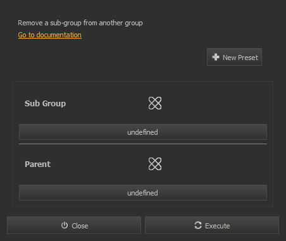This screenshot has height=241, width=286.
Task: Click the New Preset text label
Action: (240, 58)
